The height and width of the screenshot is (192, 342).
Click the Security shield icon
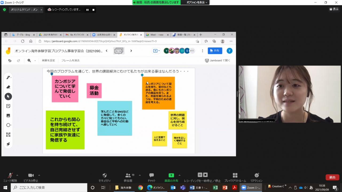pyautogui.click(x=105, y=175)
